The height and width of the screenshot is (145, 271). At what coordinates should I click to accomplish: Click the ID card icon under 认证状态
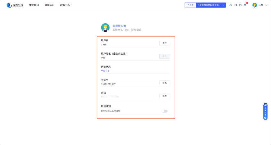tap(107, 71)
